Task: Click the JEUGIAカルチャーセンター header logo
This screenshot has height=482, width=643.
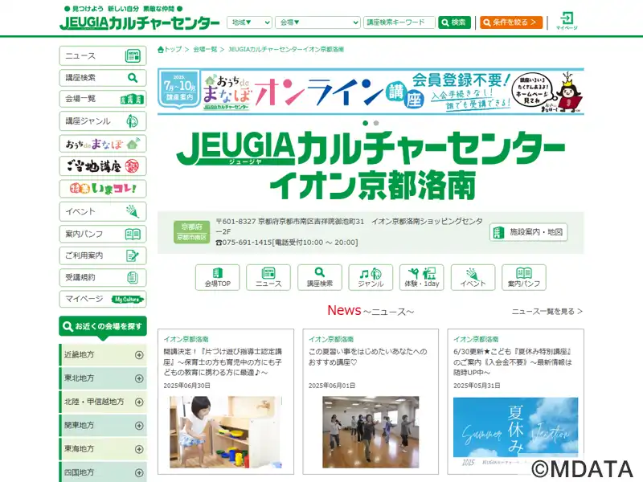Action: [x=139, y=22]
